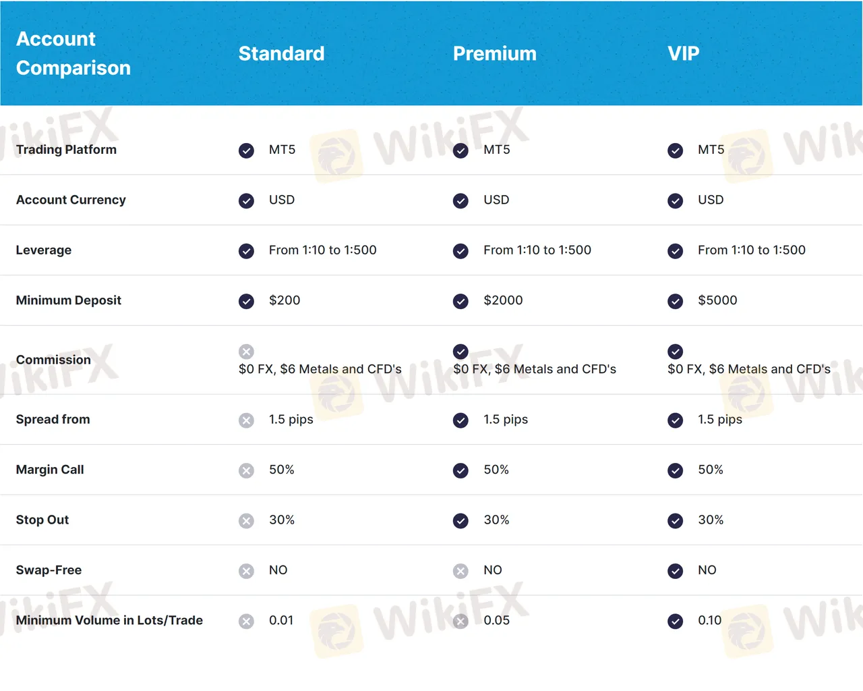Click the gray X icon for Standard commission

tap(246, 352)
